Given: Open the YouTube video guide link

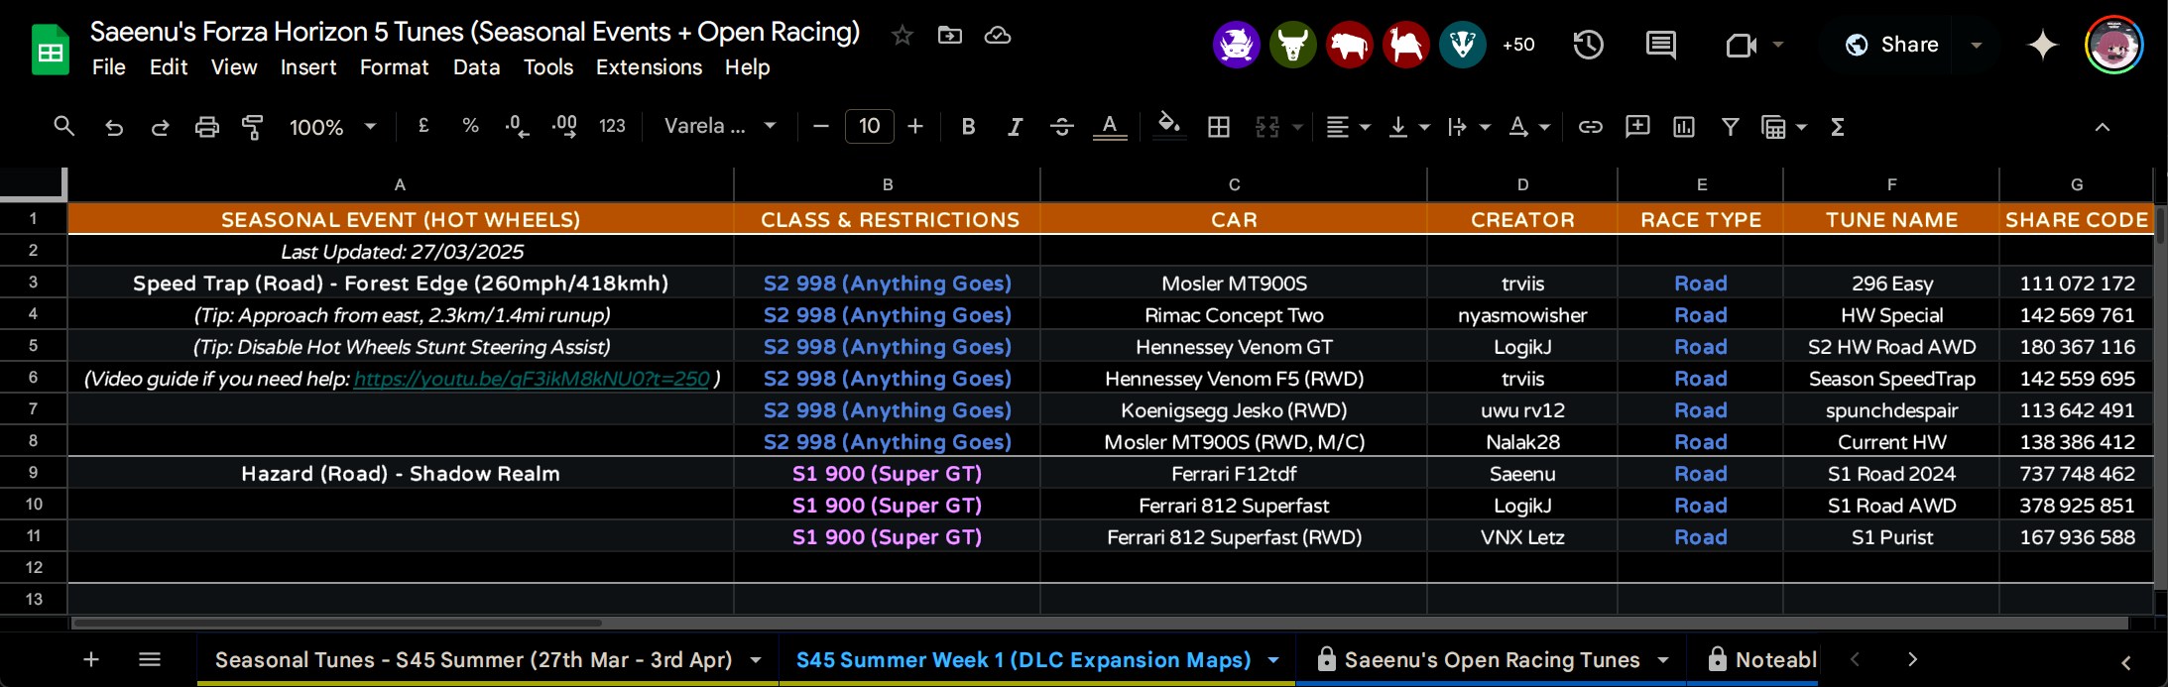Looking at the screenshot, I should pos(532,379).
